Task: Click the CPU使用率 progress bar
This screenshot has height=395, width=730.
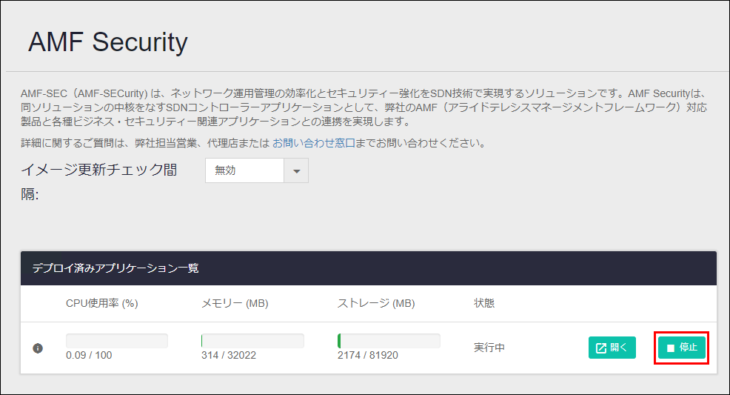Action: [117, 340]
